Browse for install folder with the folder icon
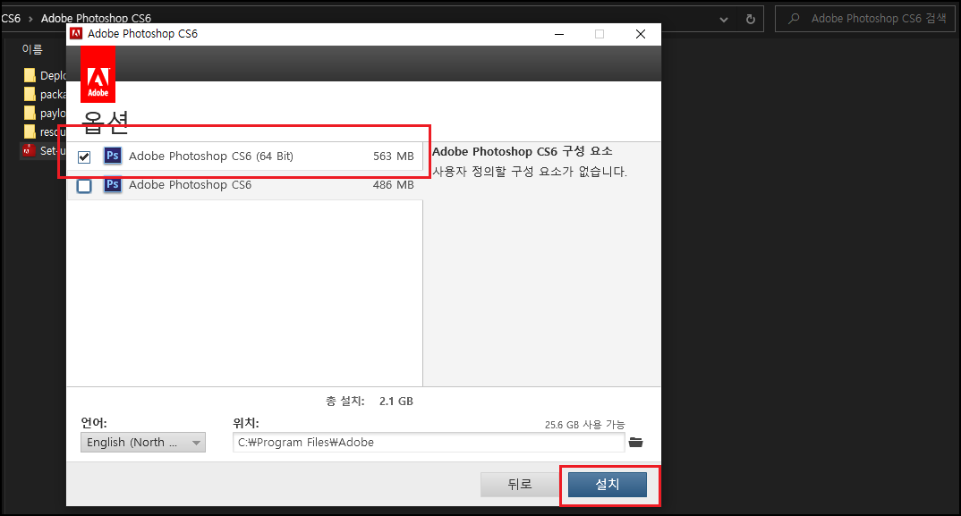This screenshot has width=961, height=516. point(635,443)
